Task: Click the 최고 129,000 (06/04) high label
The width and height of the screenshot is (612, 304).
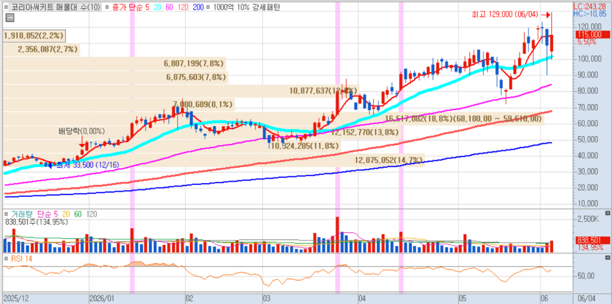Action: [x=505, y=15]
